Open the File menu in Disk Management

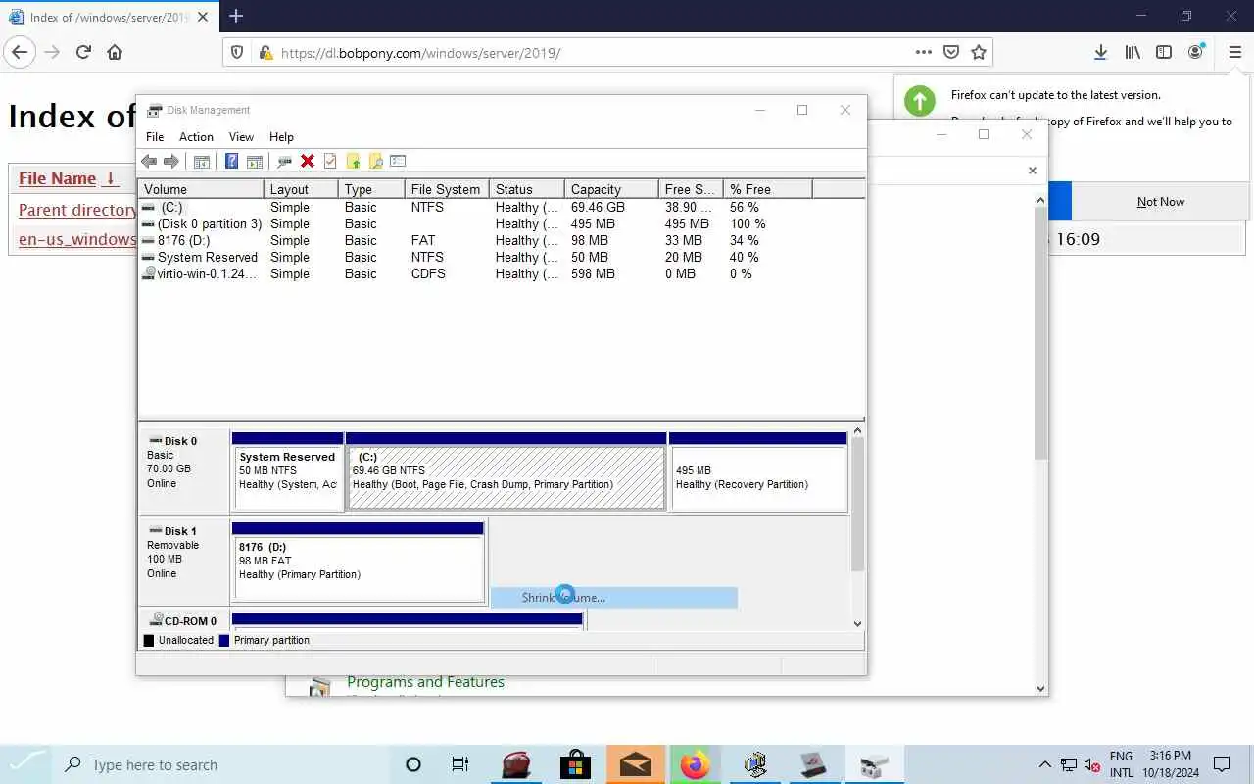tap(155, 137)
